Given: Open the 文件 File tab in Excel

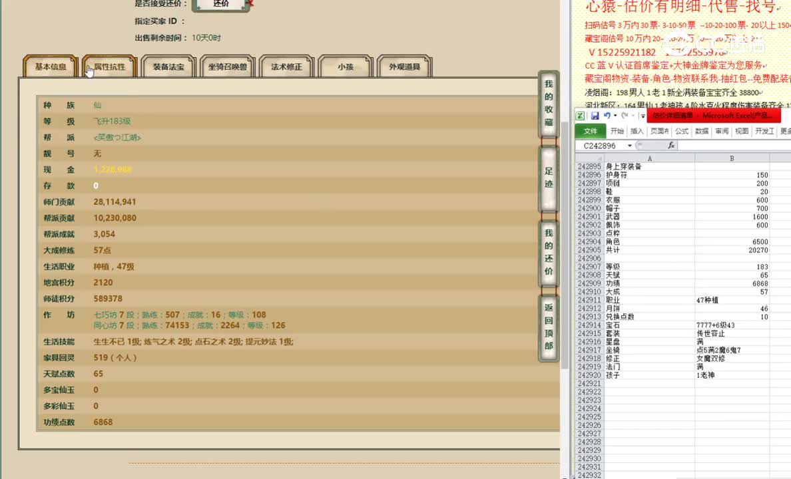Looking at the screenshot, I should tap(590, 131).
